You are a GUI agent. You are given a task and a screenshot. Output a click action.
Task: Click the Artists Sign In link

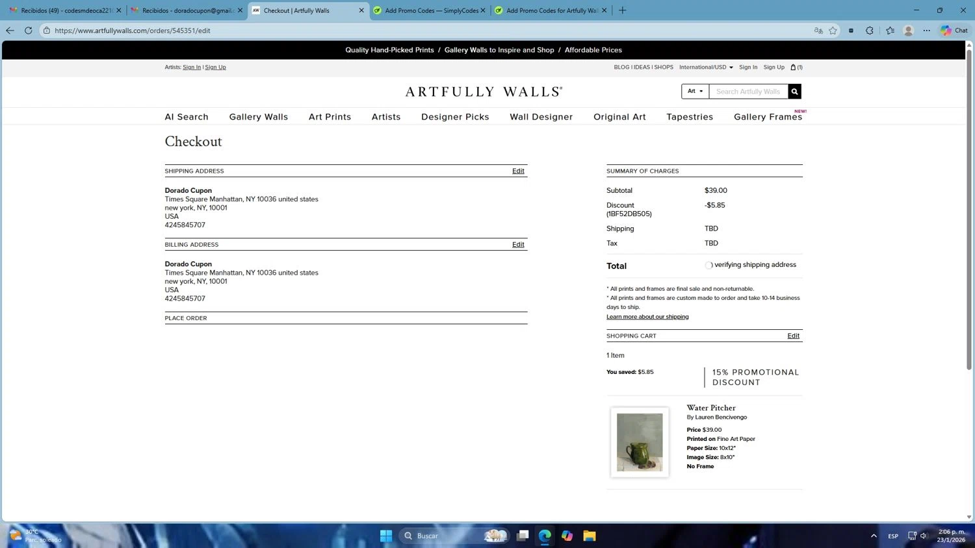pos(192,67)
